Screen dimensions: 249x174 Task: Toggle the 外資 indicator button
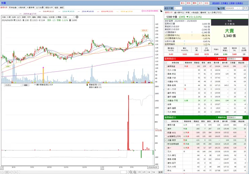[9, 17]
